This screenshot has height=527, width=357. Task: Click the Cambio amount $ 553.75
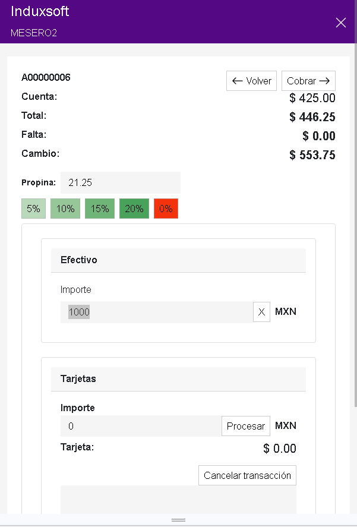pyautogui.click(x=312, y=155)
